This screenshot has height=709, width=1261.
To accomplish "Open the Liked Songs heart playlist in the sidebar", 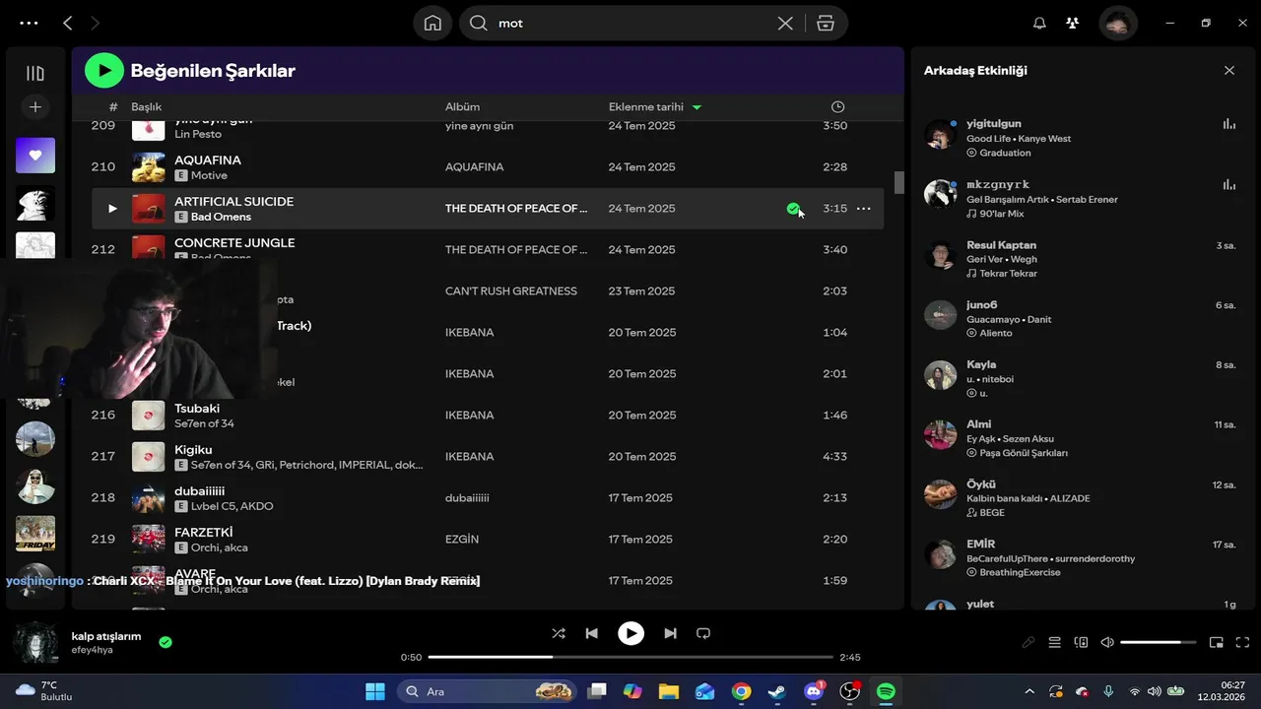I will [35, 156].
